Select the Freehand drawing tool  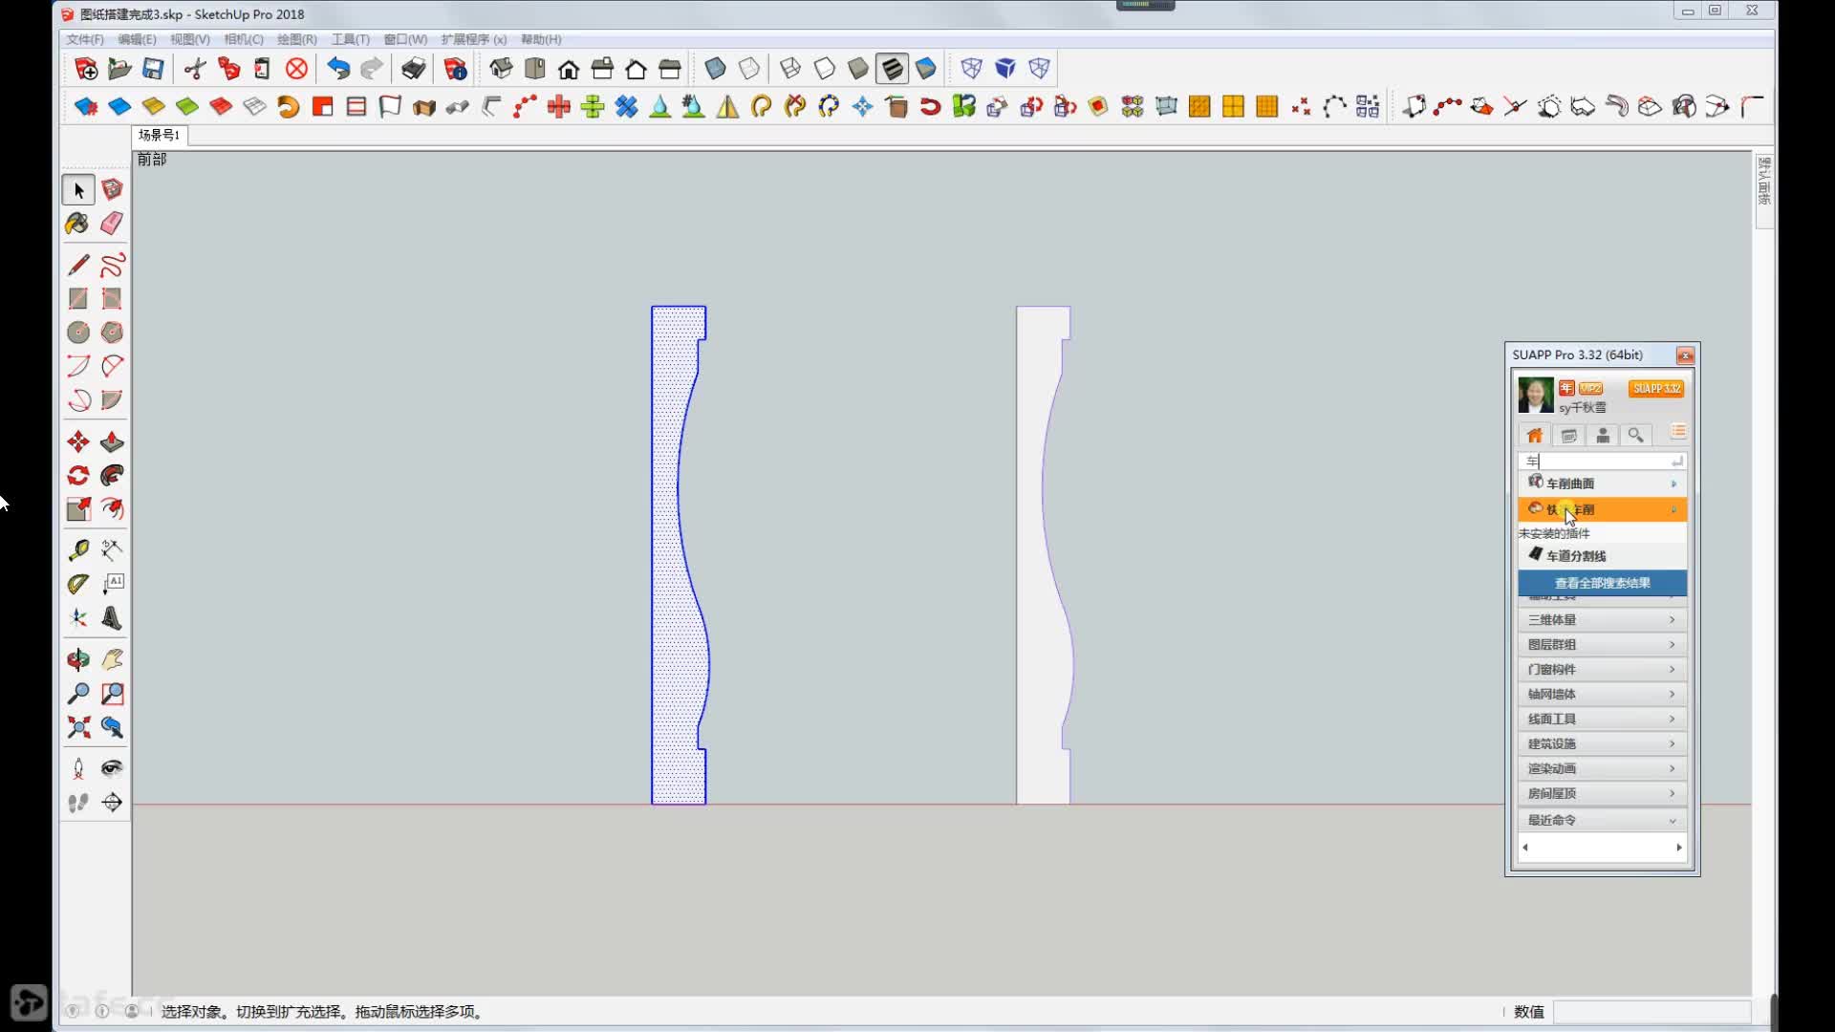[x=112, y=265]
